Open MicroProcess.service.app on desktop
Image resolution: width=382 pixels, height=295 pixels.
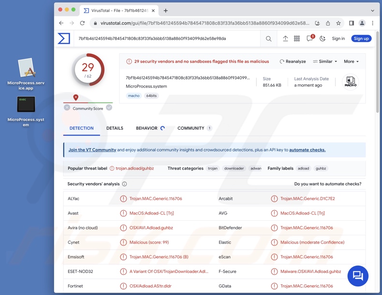point(26,74)
